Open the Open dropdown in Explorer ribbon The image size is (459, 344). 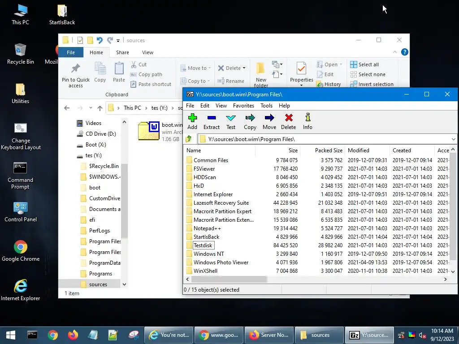tap(329, 64)
